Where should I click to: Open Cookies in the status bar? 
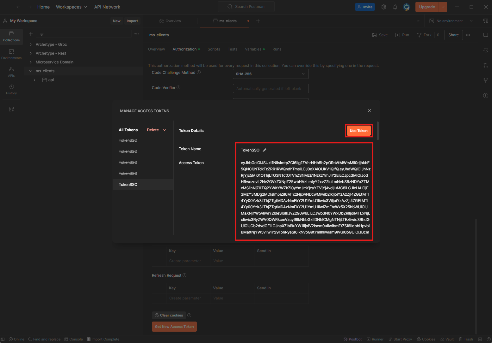[x=426, y=339]
